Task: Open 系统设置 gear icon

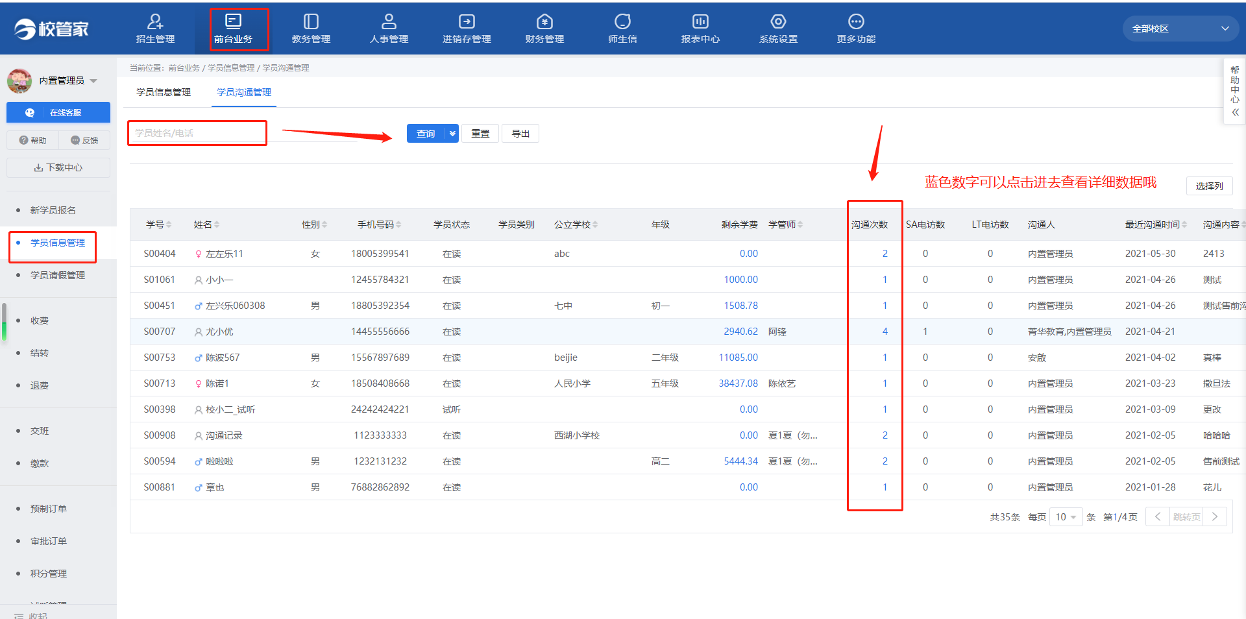Action: [778, 21]
